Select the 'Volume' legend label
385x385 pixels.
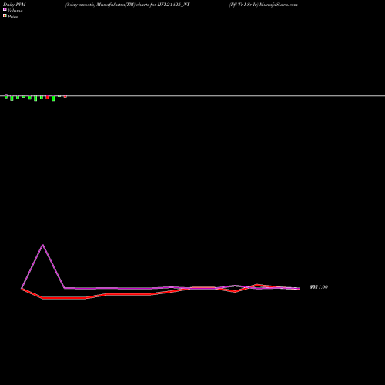(x=15, y=11)
